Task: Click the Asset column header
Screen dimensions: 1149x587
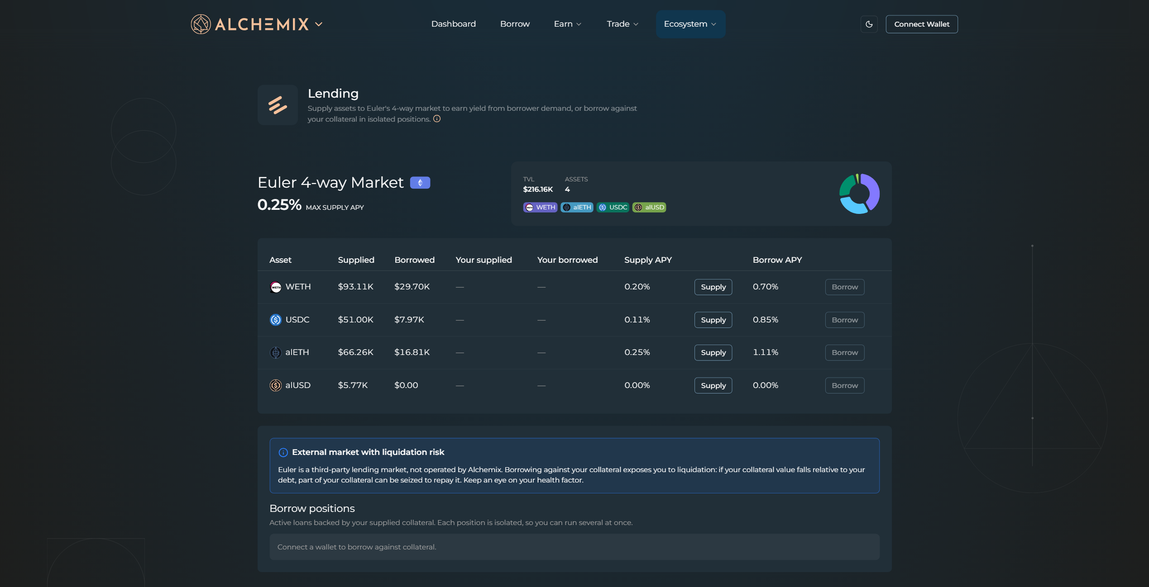Action: pyautogui.click(x=280, y=260)
